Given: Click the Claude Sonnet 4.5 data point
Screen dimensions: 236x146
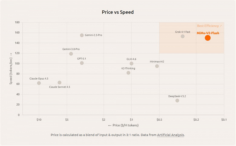Looking at the screenshot, I should pos(60,82).
